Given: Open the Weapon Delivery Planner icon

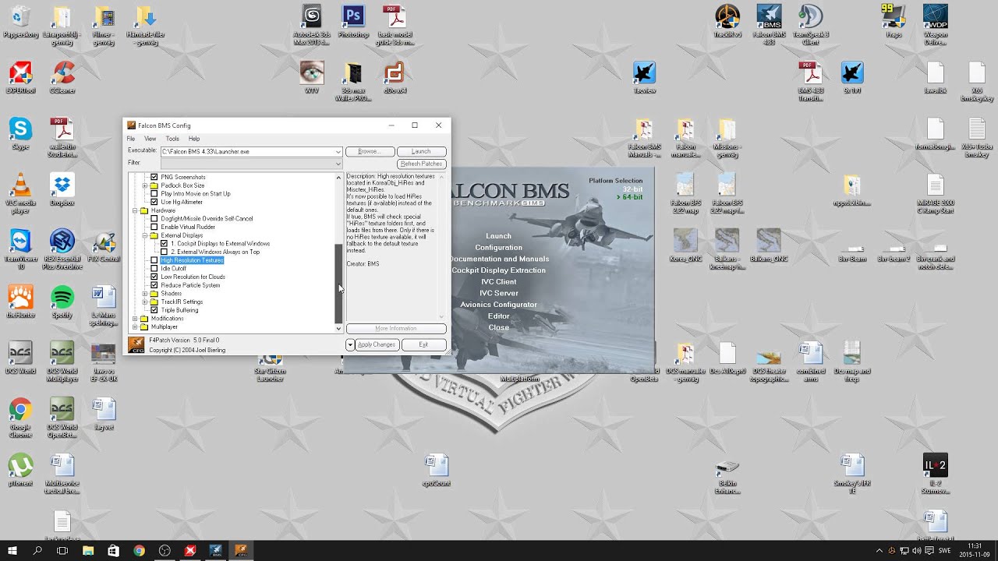Looking at the screenshot, I should coord(935,24).
